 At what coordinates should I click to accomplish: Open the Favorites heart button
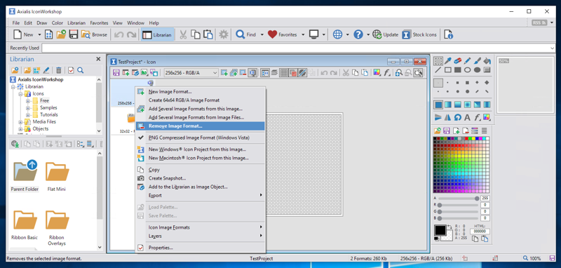pos(283,34)
